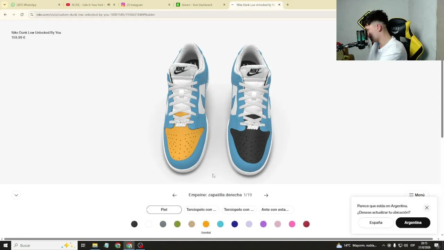Click the "Nike Dunk Low Unlocked By You" heading
This screenshot has width=444, height=250.
[x=36, y=33]
